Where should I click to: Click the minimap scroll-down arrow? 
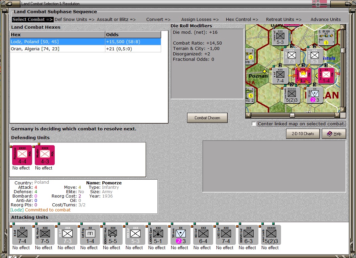(343, 110)
